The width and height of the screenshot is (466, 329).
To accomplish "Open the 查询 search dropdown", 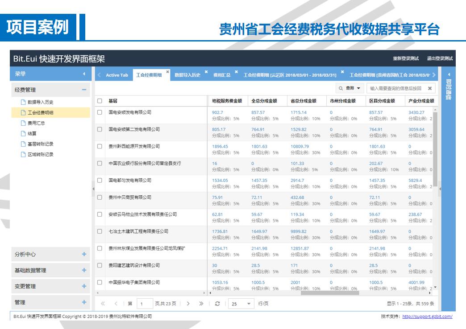I will click(350, 88).
